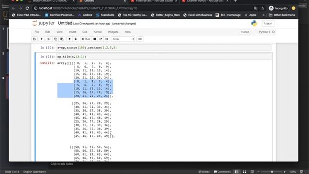Open the Excel with Business bookmark

pos(198,15)
